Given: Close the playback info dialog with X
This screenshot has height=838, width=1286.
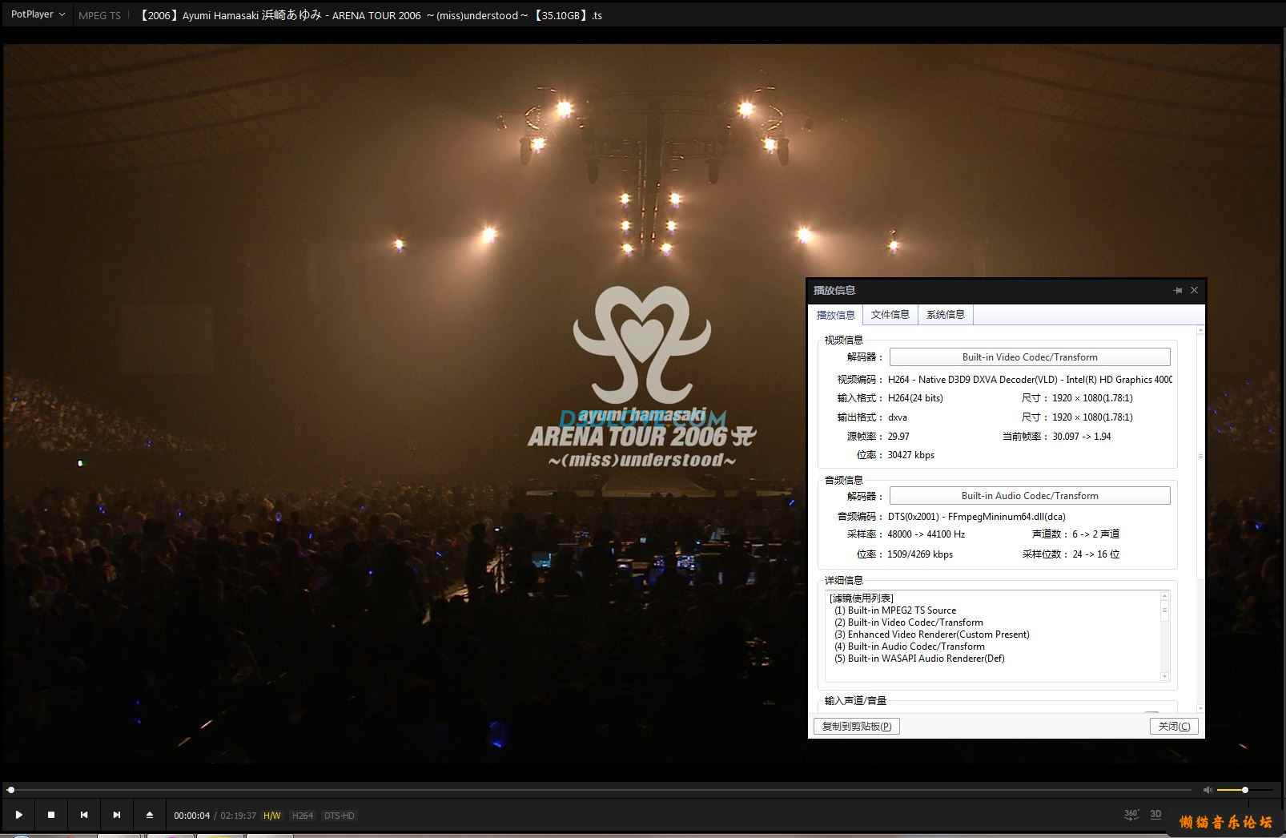Looking at the screenshot, I should click(1194, 290).
